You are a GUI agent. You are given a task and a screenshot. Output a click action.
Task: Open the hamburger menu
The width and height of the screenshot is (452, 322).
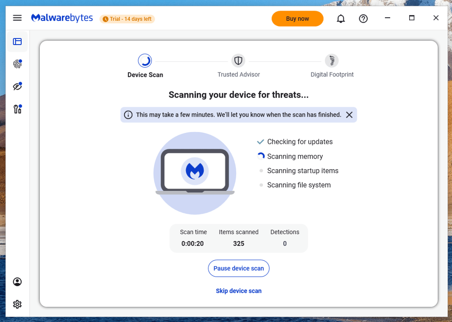pos(17,18)
